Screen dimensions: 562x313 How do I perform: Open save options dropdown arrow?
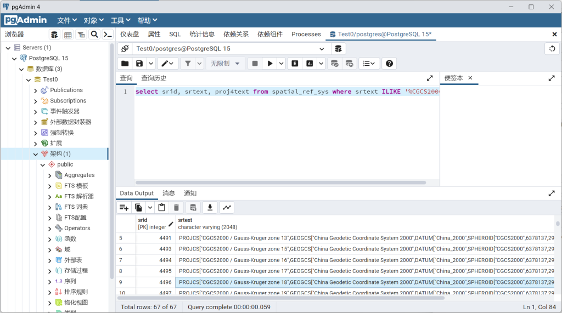point(151,64)
